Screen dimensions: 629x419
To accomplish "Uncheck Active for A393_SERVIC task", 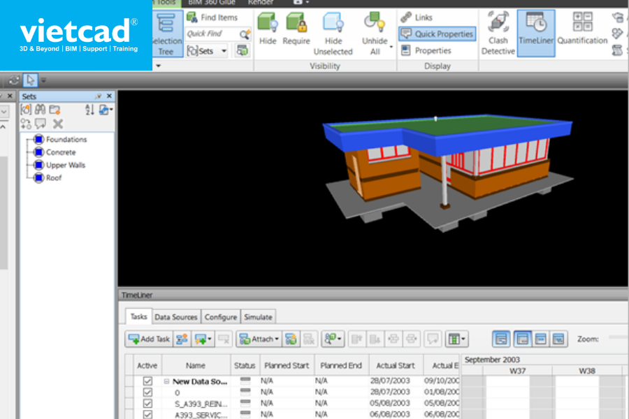I will click(x=147, y=414).
